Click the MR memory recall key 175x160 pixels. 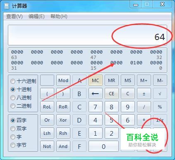(112, 80)
